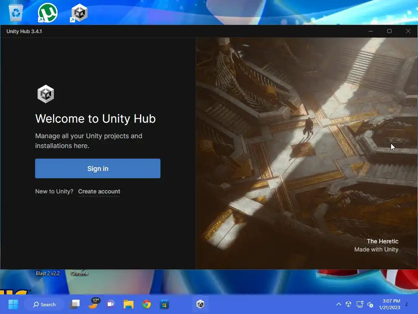418x314 pixels.
Task: Click the muted volume tray icon
Action: 370,304
